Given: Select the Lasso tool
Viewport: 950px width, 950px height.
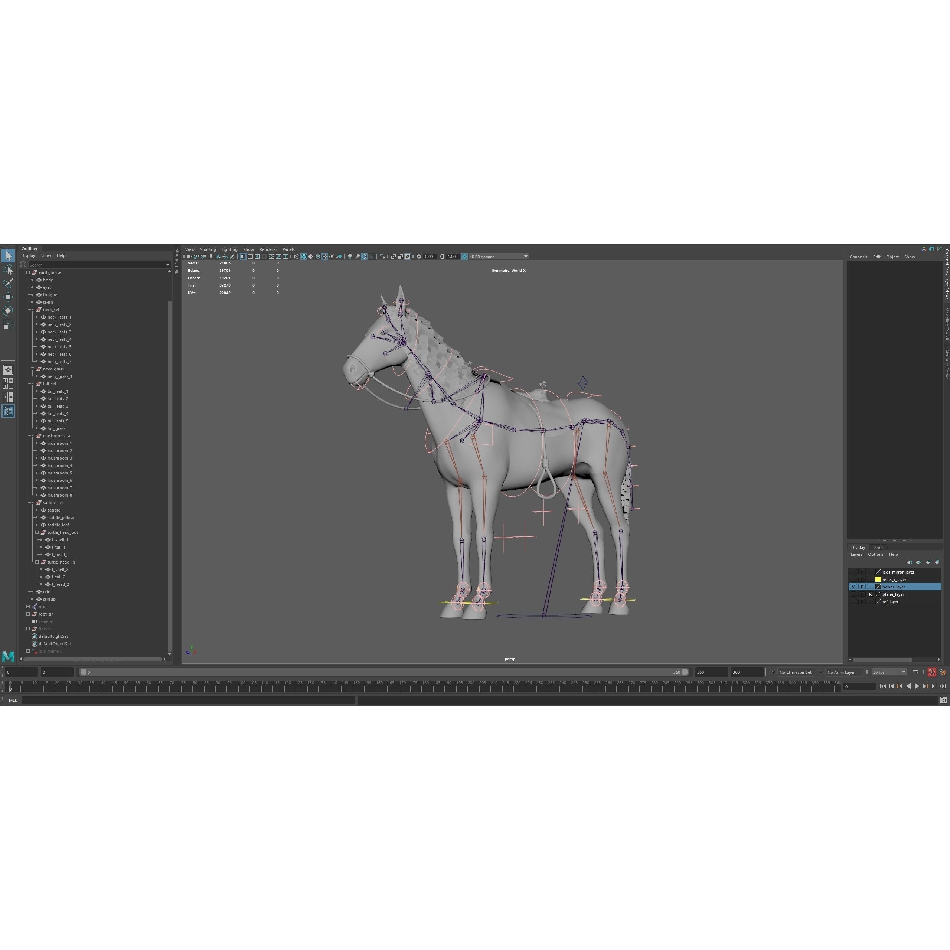Looking at the screenshot, I should tap(9, 270).
